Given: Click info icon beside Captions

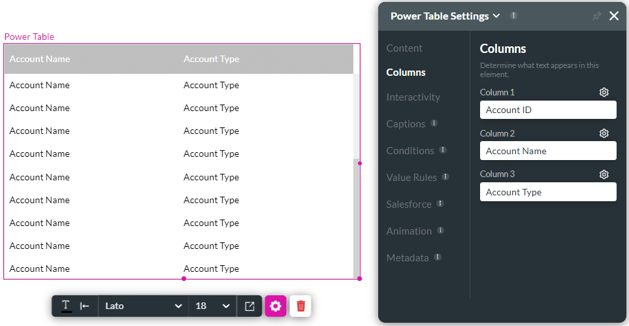Looking at the screenshot, I should click(x=434, y=123).
